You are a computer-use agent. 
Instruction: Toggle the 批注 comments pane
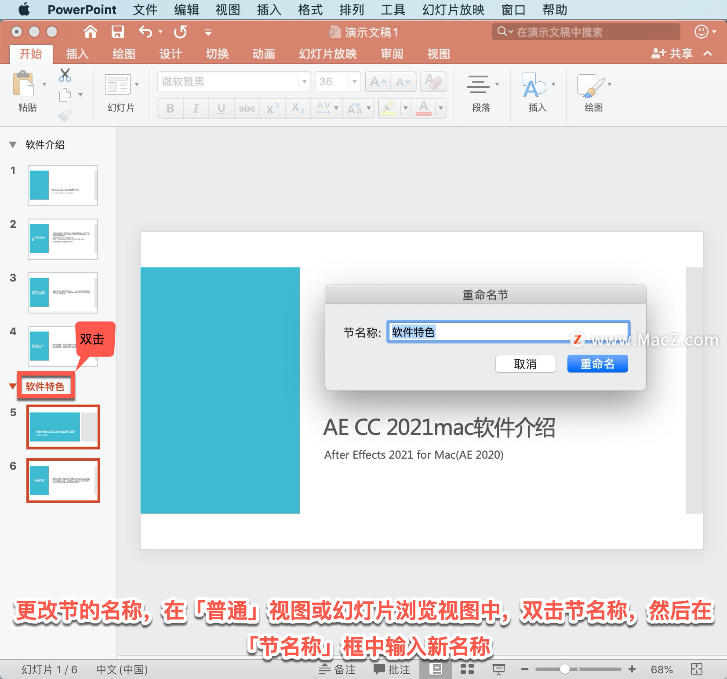[x=392, y=669]
